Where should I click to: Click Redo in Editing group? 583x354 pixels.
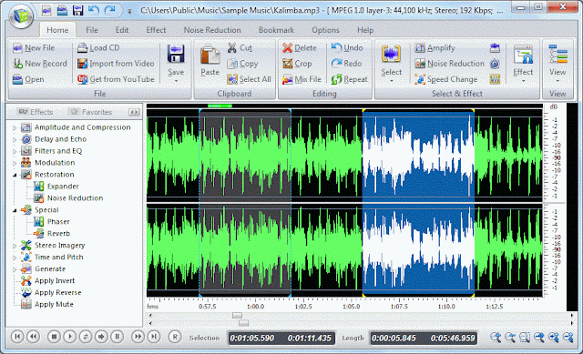(x=346, y=64)
